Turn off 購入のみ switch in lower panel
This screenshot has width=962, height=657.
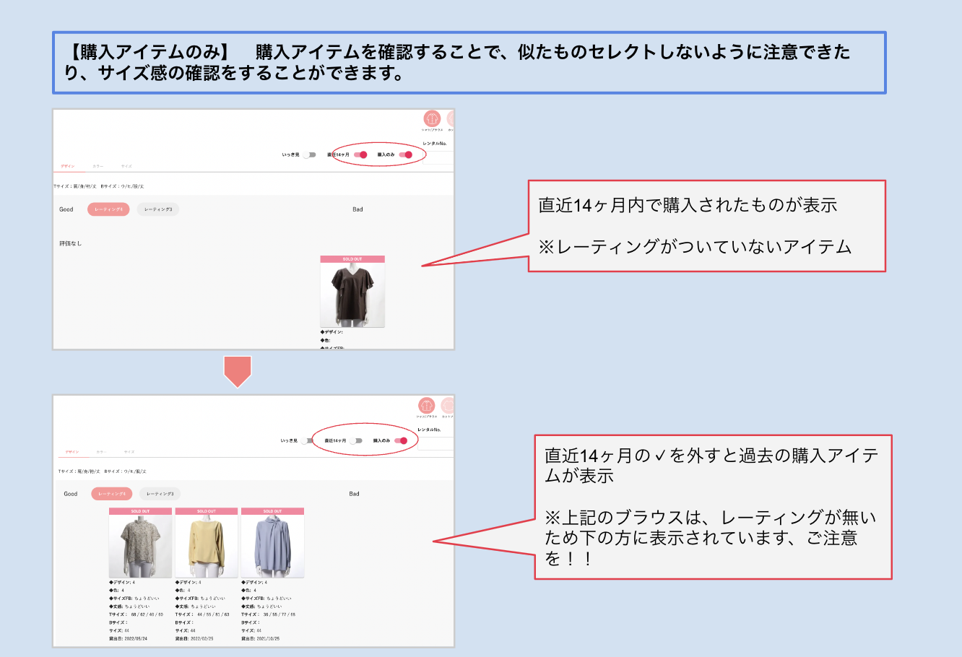pos(401,440)
